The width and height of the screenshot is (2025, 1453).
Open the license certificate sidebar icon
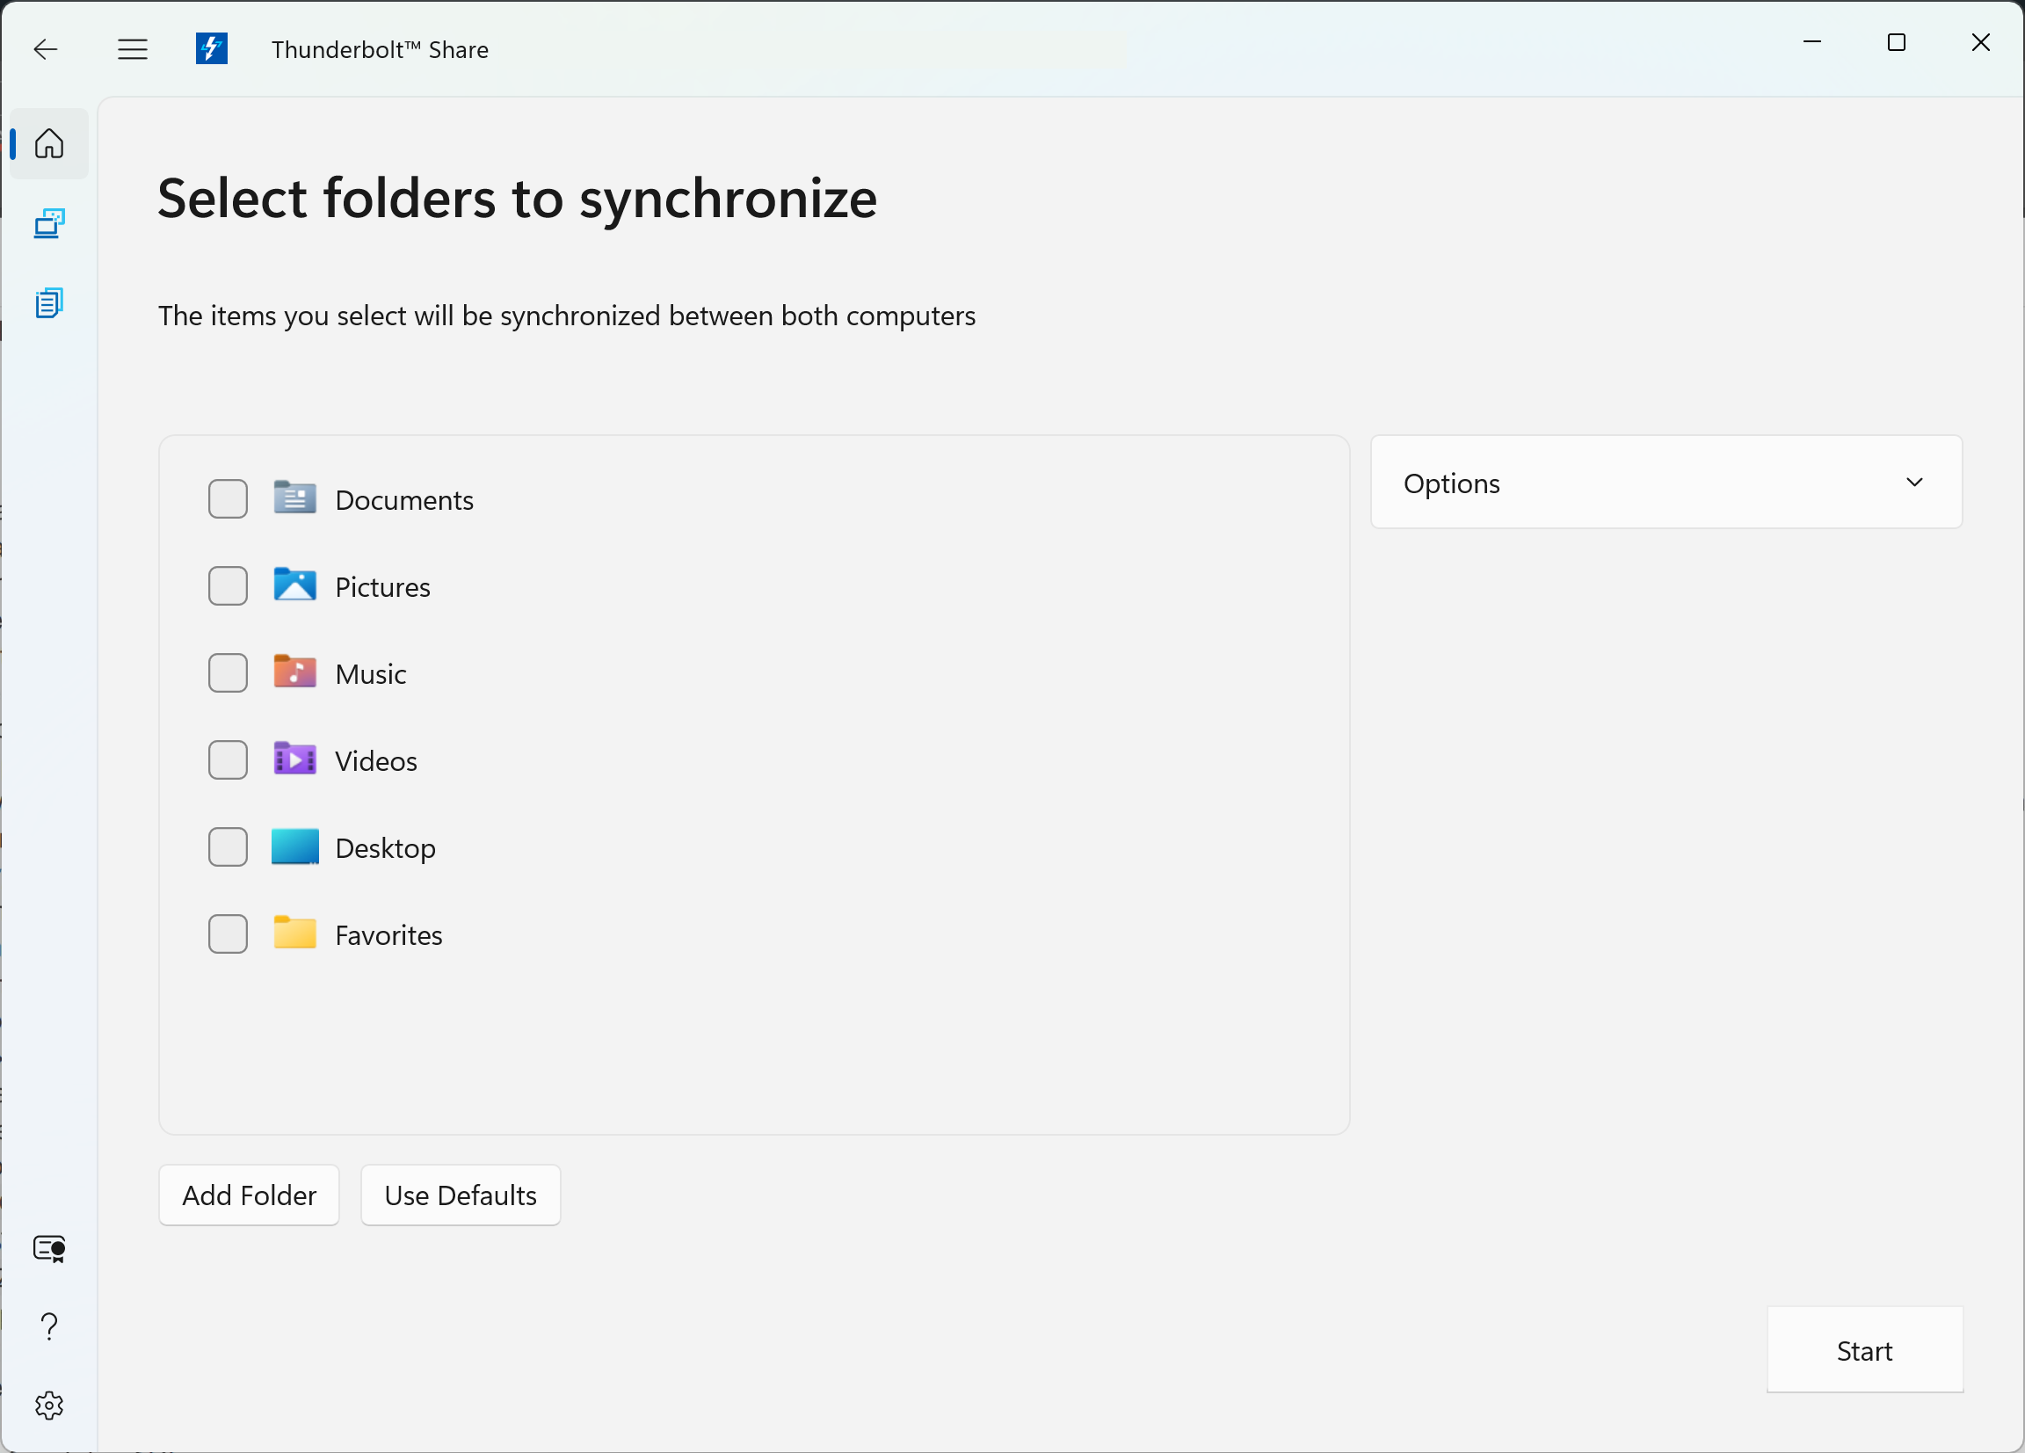pyautogui.click(x=49, y=1248)
